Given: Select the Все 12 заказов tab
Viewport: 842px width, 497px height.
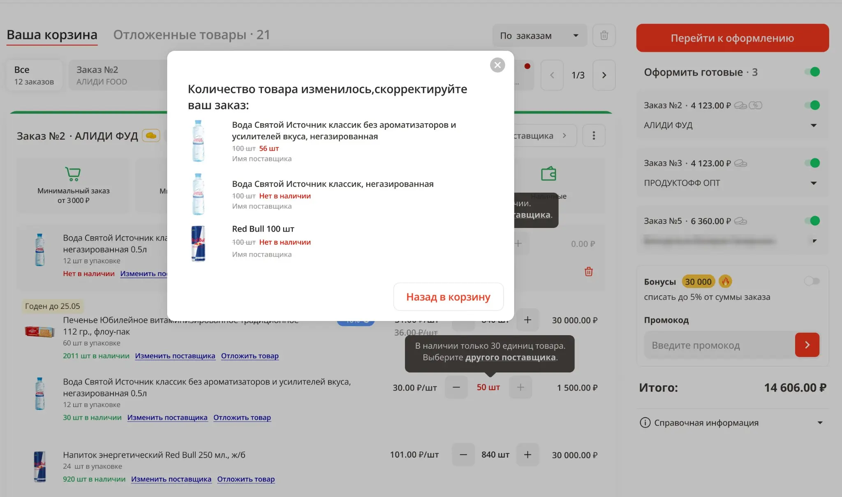Looking at the screenshot, I should tap(34, 75).
